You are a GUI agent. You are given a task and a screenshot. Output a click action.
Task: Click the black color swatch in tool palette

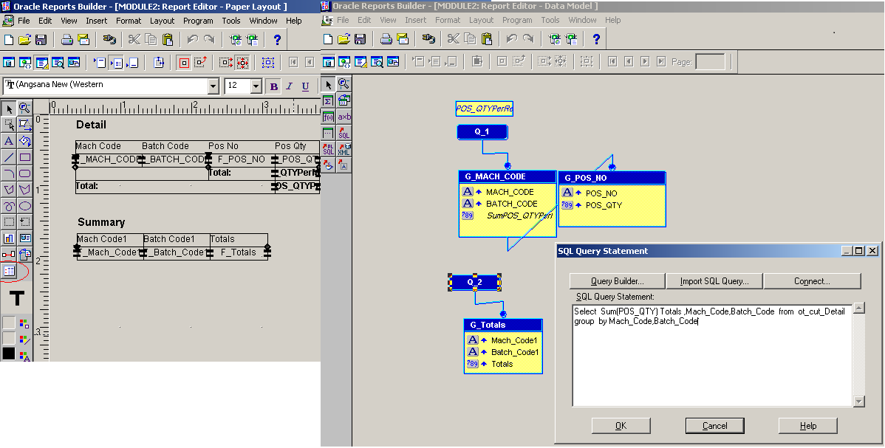(9, 354)
